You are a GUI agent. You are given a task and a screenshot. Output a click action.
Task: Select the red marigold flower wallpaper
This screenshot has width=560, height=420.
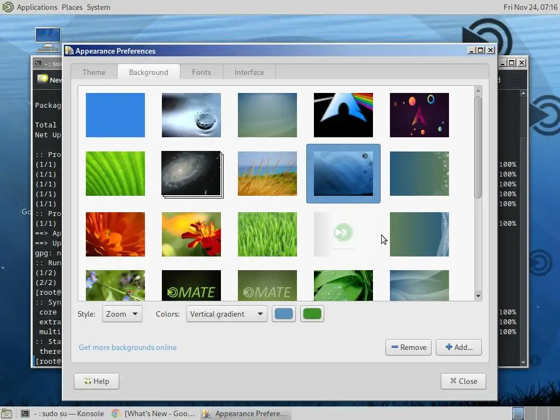tap(191, 234)
